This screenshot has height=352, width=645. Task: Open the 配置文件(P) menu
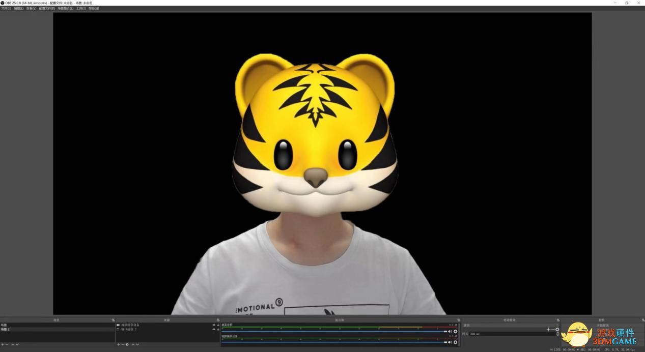tap(47, 9)
